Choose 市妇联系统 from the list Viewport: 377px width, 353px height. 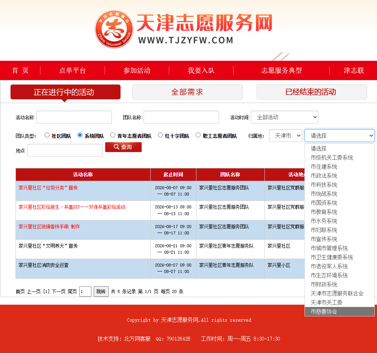coord(340,230)
